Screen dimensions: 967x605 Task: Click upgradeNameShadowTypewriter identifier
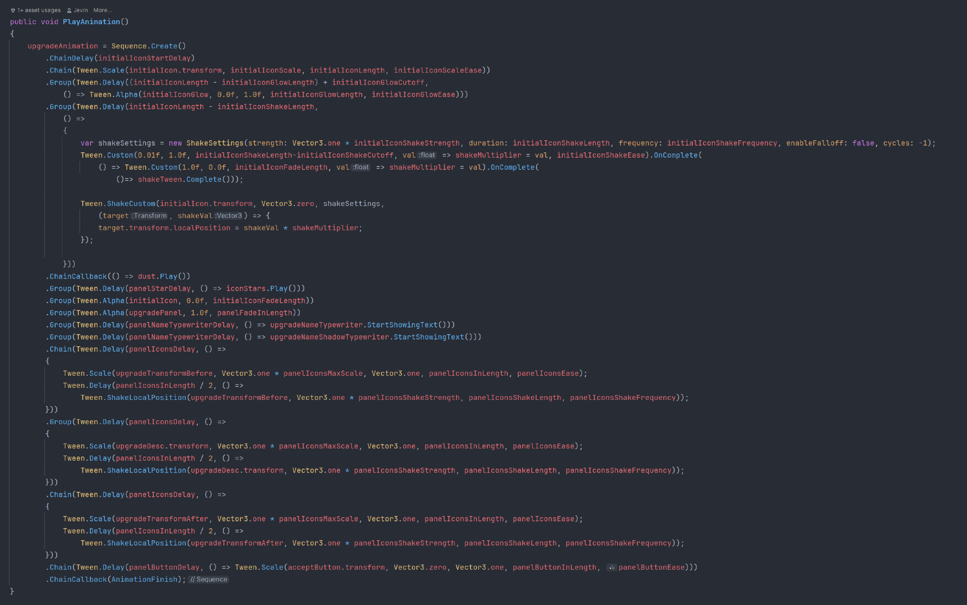pyautogui.click(x=329, y=337)
